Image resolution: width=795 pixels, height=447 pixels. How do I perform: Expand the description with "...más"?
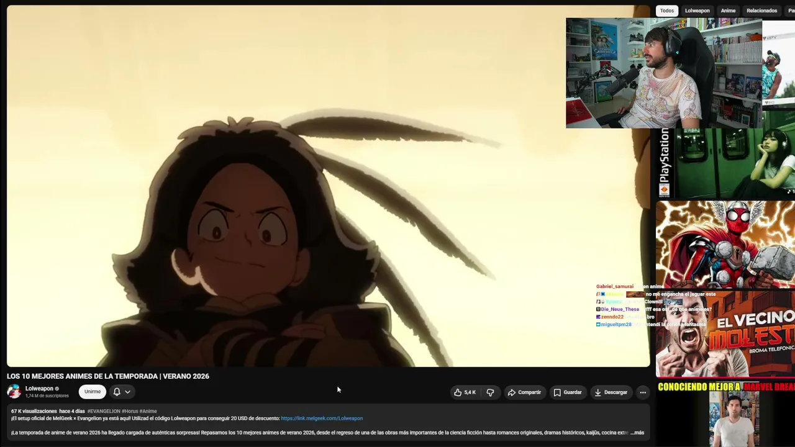point(637,433)
